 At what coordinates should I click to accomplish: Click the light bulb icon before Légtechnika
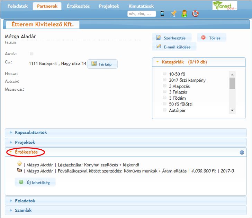pyautogui.click(x=19, y=165)
